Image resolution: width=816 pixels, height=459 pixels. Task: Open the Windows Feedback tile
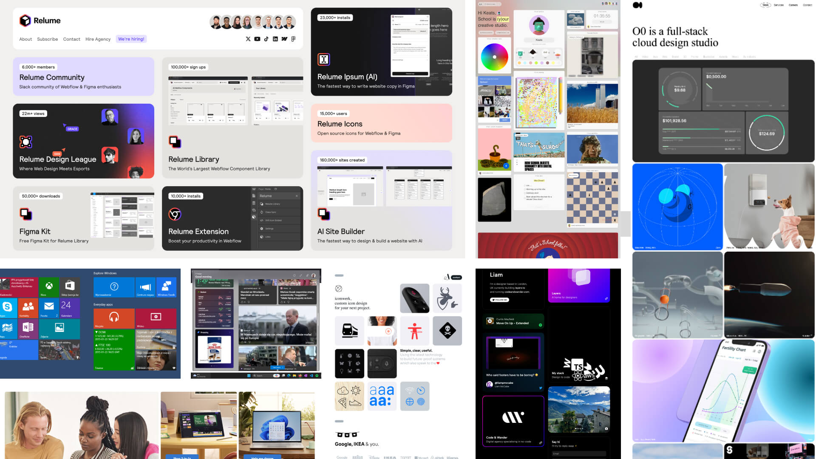coord(166,287)
